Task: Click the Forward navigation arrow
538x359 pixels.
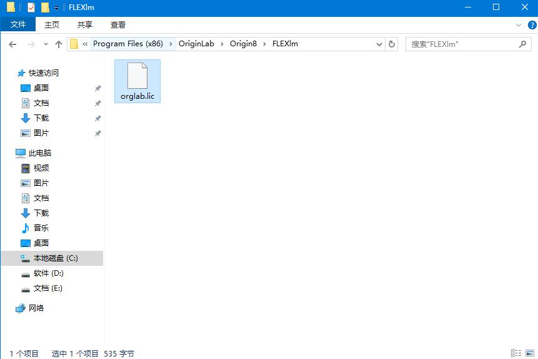Action: tap(31, 44)
